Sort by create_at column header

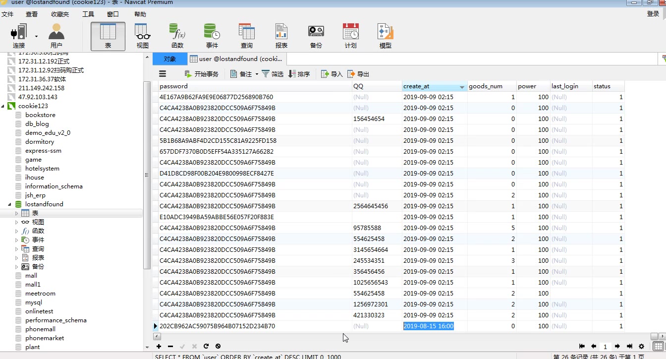pyautogui.click(x=435, y=86)
